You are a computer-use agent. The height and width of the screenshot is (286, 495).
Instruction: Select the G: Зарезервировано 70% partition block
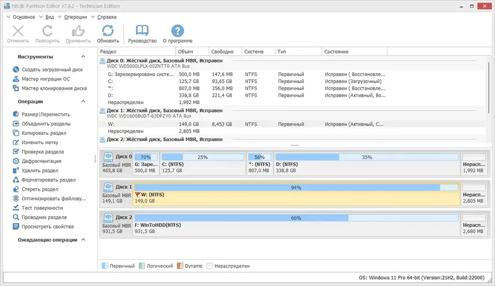pos(146,163)
